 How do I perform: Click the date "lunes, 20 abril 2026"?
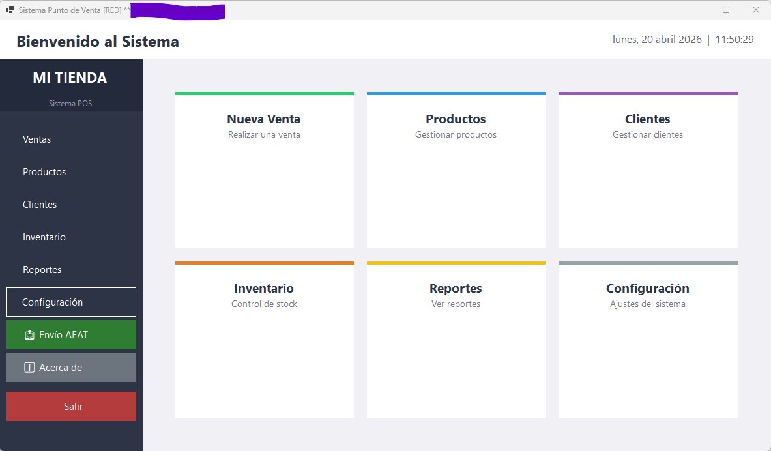657,39
